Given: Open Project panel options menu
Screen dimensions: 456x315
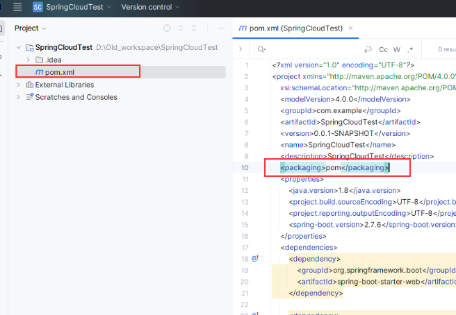Looking at the screenshot, I should click(x=208, y=28).
